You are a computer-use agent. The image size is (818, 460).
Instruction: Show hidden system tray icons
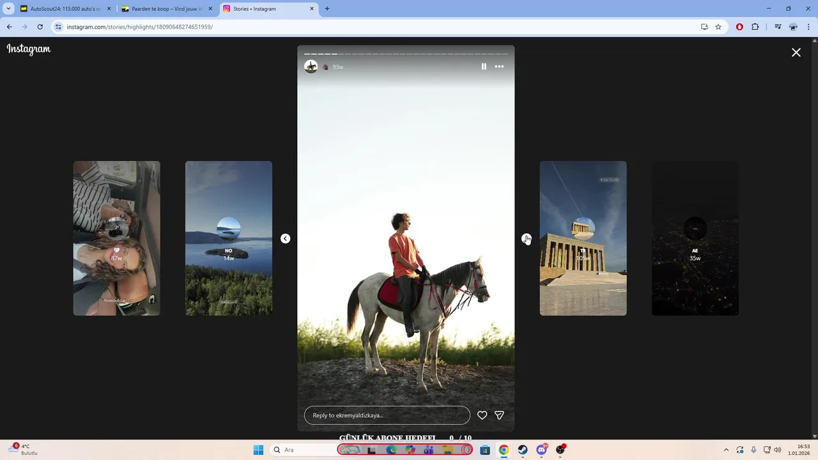pos(726,450)
